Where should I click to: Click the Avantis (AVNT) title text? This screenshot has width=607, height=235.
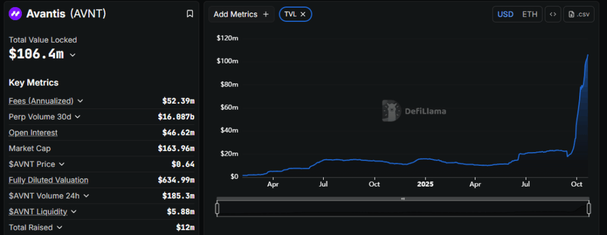(66, 14)
